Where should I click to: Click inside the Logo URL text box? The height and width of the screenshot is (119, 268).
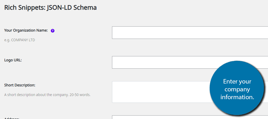(190, 62)
